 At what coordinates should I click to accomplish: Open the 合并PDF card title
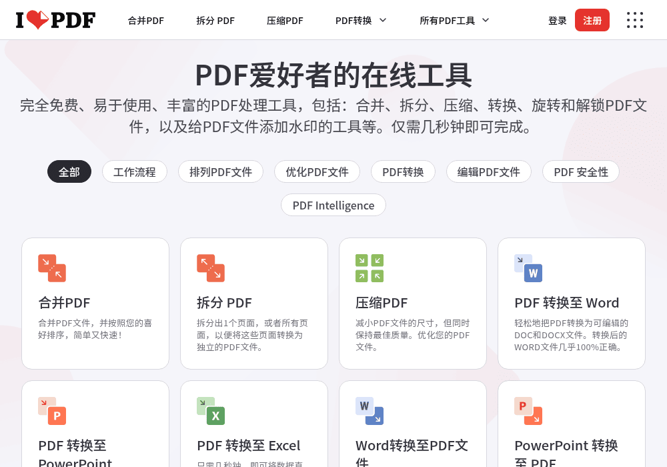click(x=64, y=303)
